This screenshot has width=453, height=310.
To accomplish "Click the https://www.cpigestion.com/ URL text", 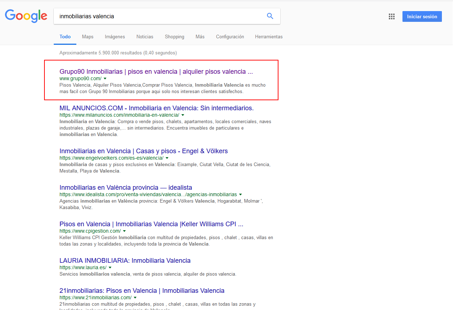I will pyautogui.click(x=90, y=231).
